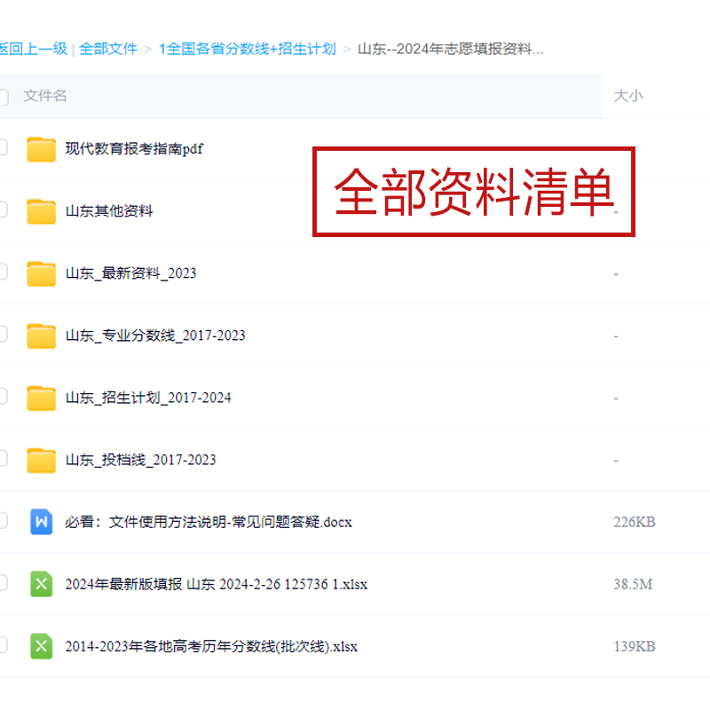The image size is (710, 710).
Task: Click folder icon for 山东其他资料
Action: [x=41, y=211]
